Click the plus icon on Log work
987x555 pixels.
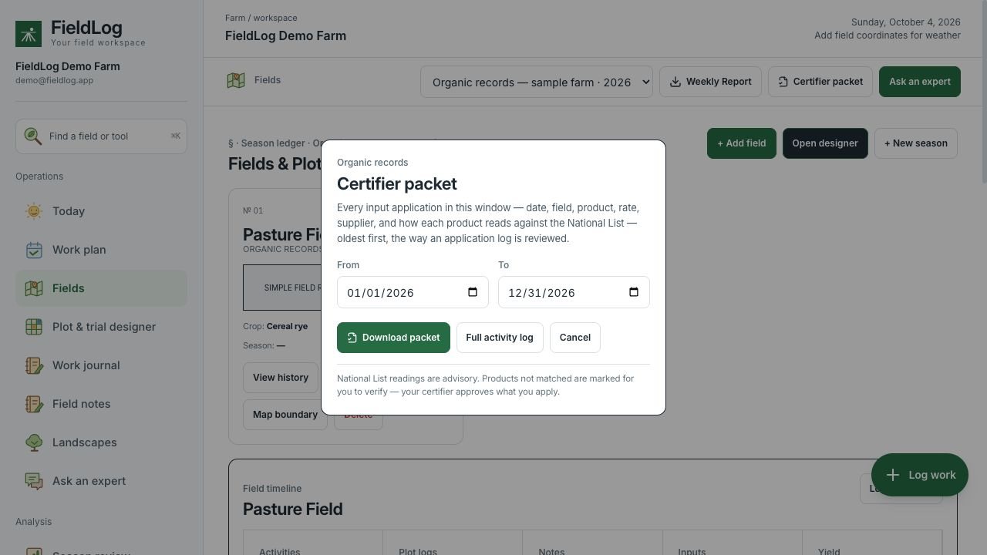(x=892, y=475)
